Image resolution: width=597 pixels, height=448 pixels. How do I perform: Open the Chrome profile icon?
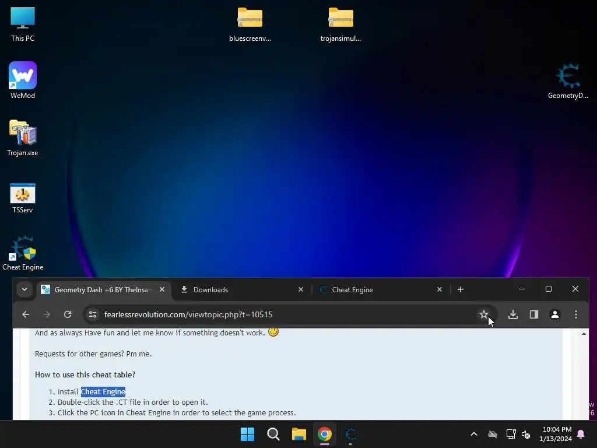point(555,314)
